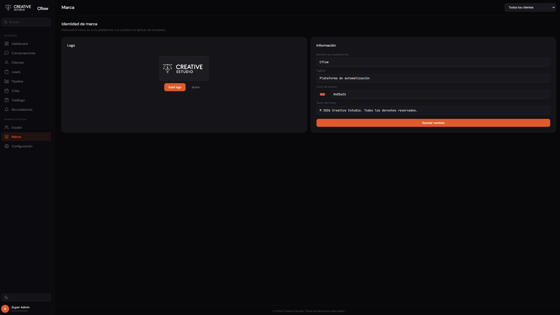The width and height of the screenshot is (560, 315).
Task: Select the Marca menu label
Action: (16, 137)
